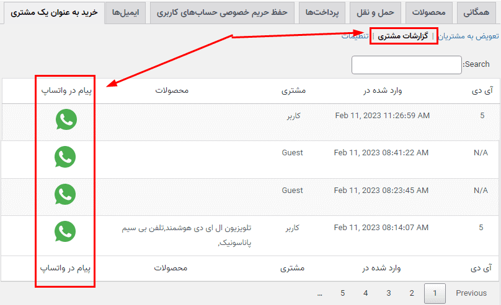
Task: Click WhatsApp icon for Feb 11, 2023 11:26:59 AM row
Action: (x=66, y=119)
